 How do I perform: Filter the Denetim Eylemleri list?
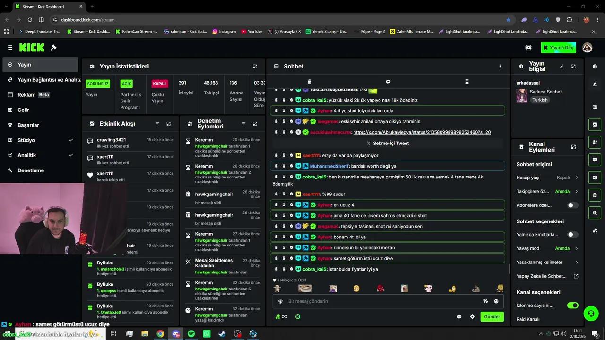(243, 124)
